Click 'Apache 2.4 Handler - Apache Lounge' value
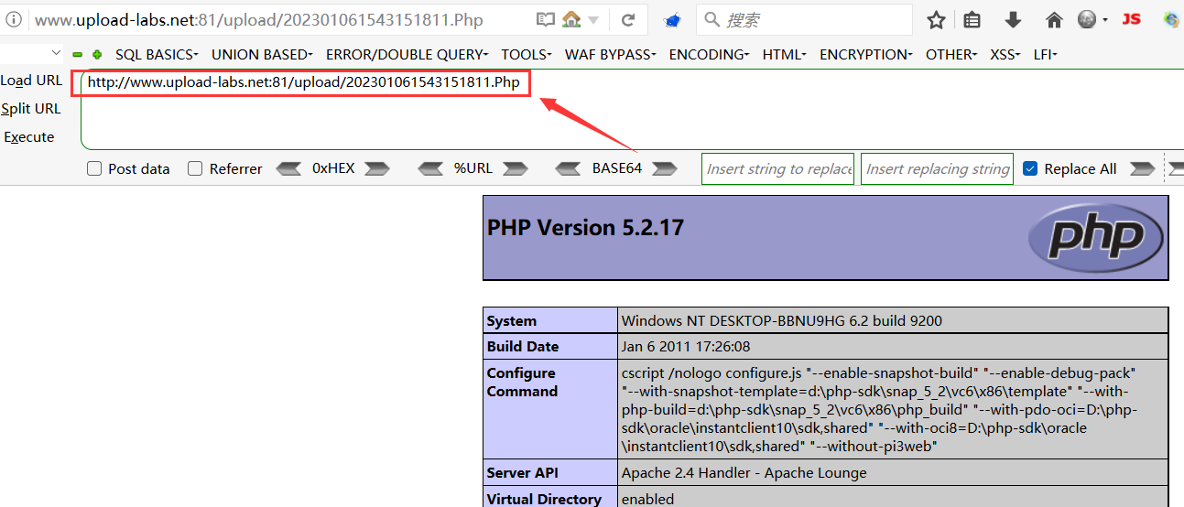1184x507 pixels. (x=744, y=473)
